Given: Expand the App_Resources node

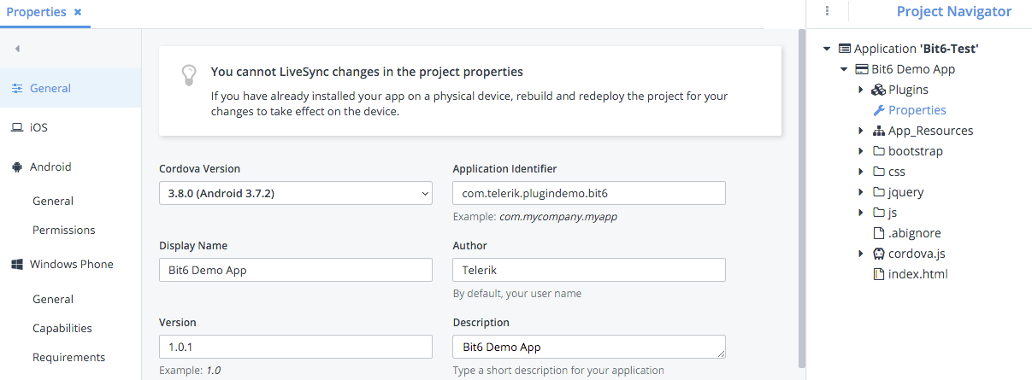Looking at the screenshot, I should pos(861,131).
